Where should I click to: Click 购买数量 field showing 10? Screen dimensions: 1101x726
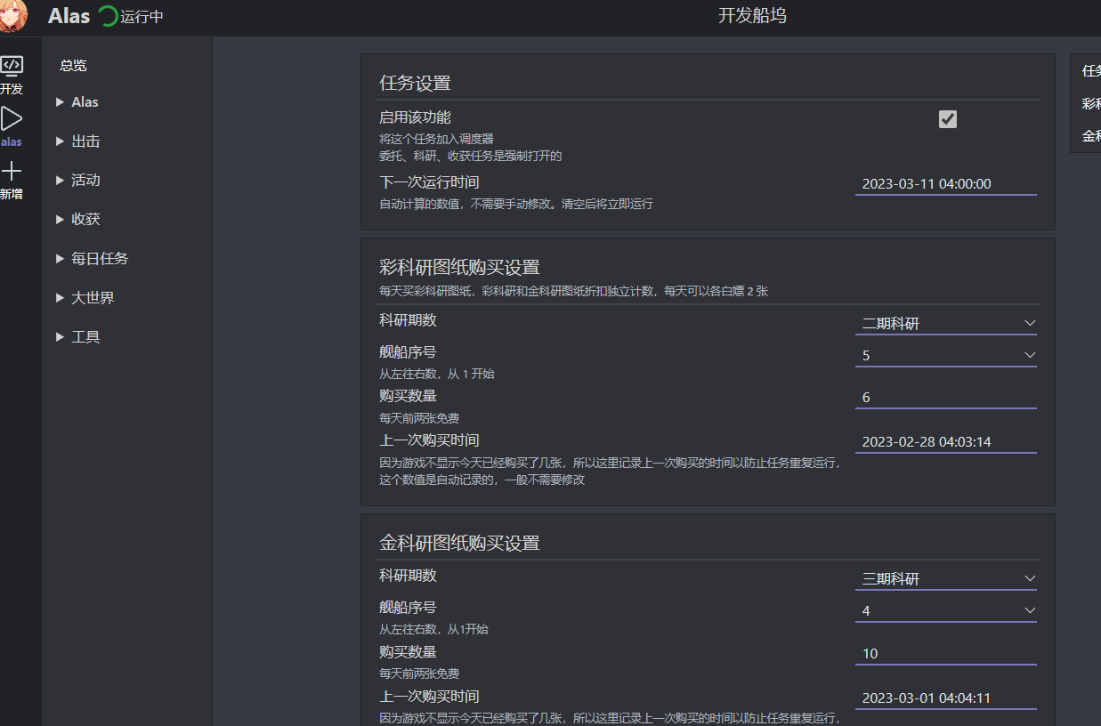(x=946, y=654)
